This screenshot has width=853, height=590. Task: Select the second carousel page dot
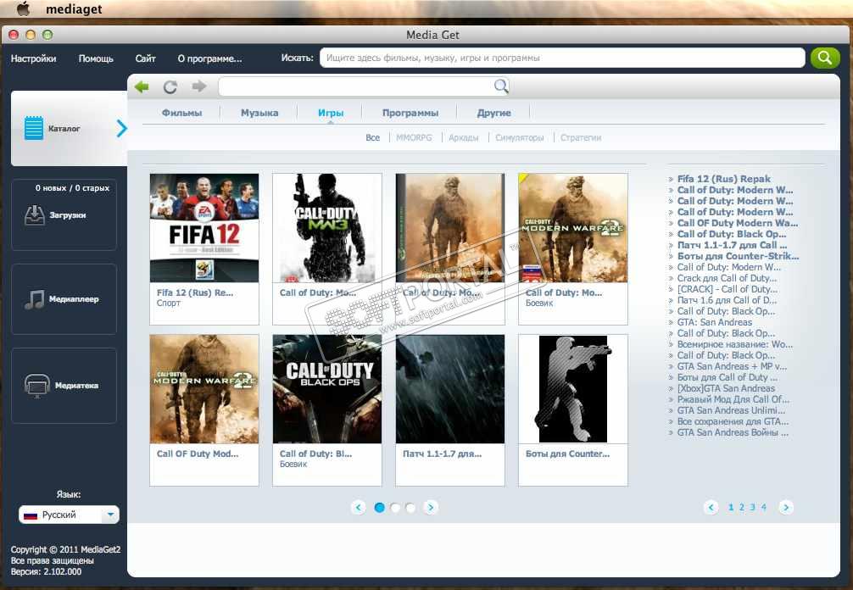point(395,507)
